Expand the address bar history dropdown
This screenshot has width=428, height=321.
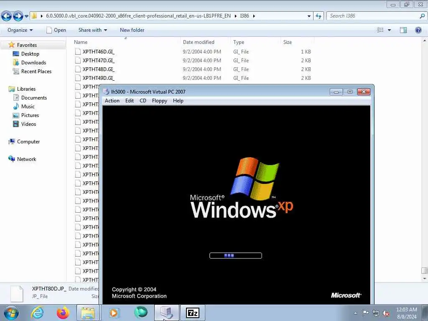click(x=309, y=16)
